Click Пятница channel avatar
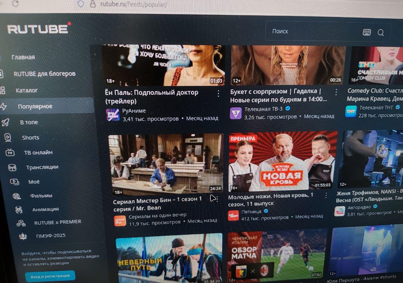 pos(233,215)
